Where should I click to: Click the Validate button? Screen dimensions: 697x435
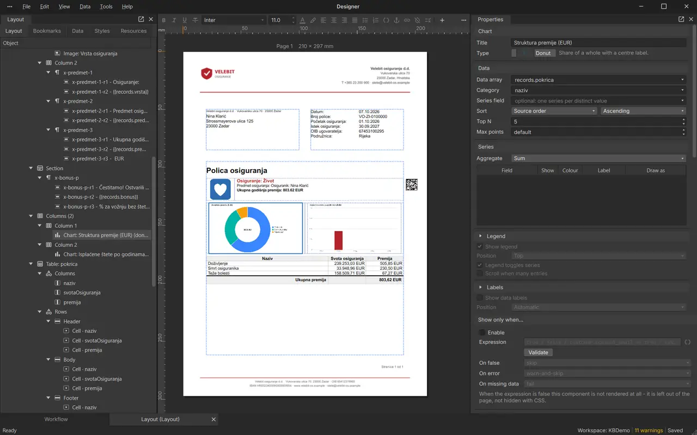point(539,352)
